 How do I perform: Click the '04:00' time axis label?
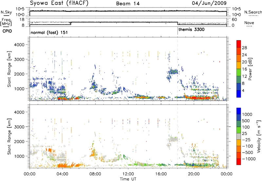pos(62,174)
